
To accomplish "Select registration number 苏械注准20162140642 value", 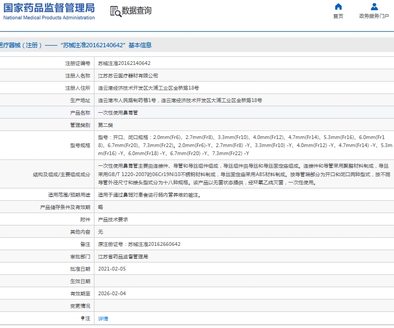I will tap(124, 63).
